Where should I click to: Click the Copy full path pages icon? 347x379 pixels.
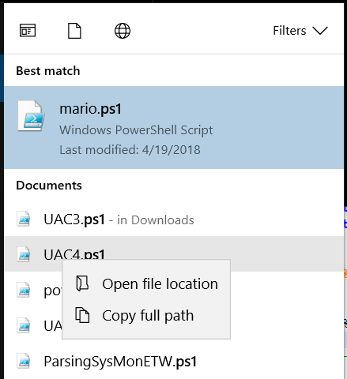pyautogui.click(x=82, y=315)
